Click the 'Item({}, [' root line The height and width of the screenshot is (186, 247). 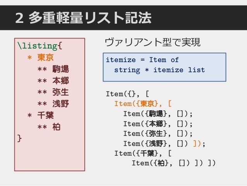point(127,94)
